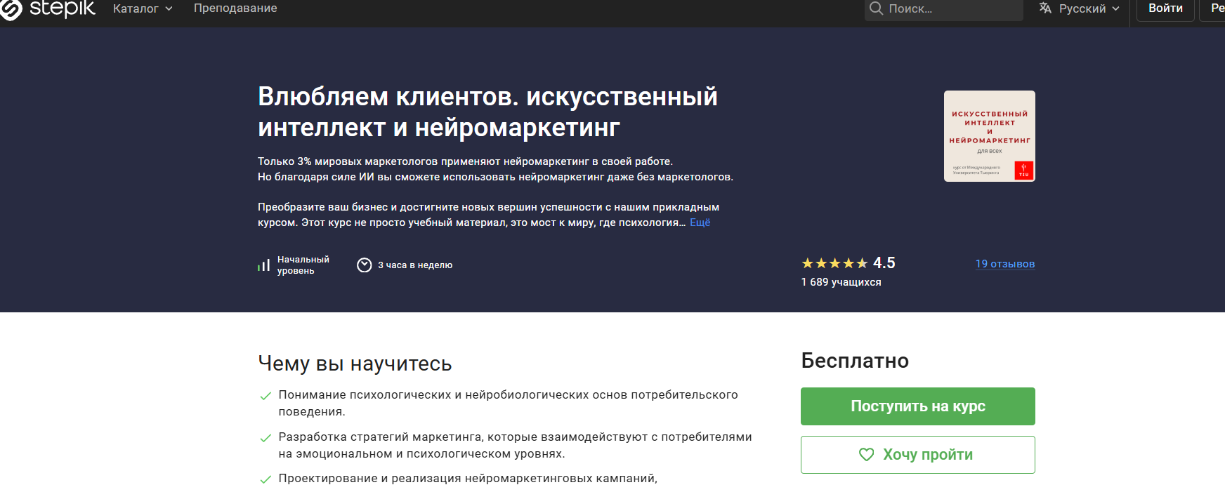Click the first green checkmark icon
Screen dimensions: 1225x492
(266, 396)
